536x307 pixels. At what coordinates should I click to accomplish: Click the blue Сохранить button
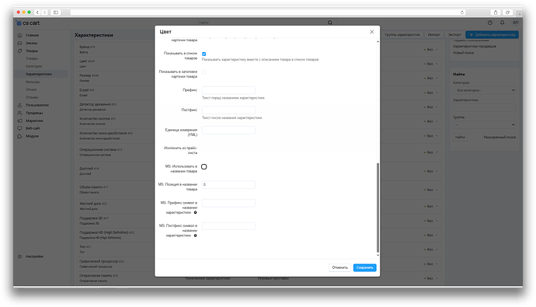(365, 267)
